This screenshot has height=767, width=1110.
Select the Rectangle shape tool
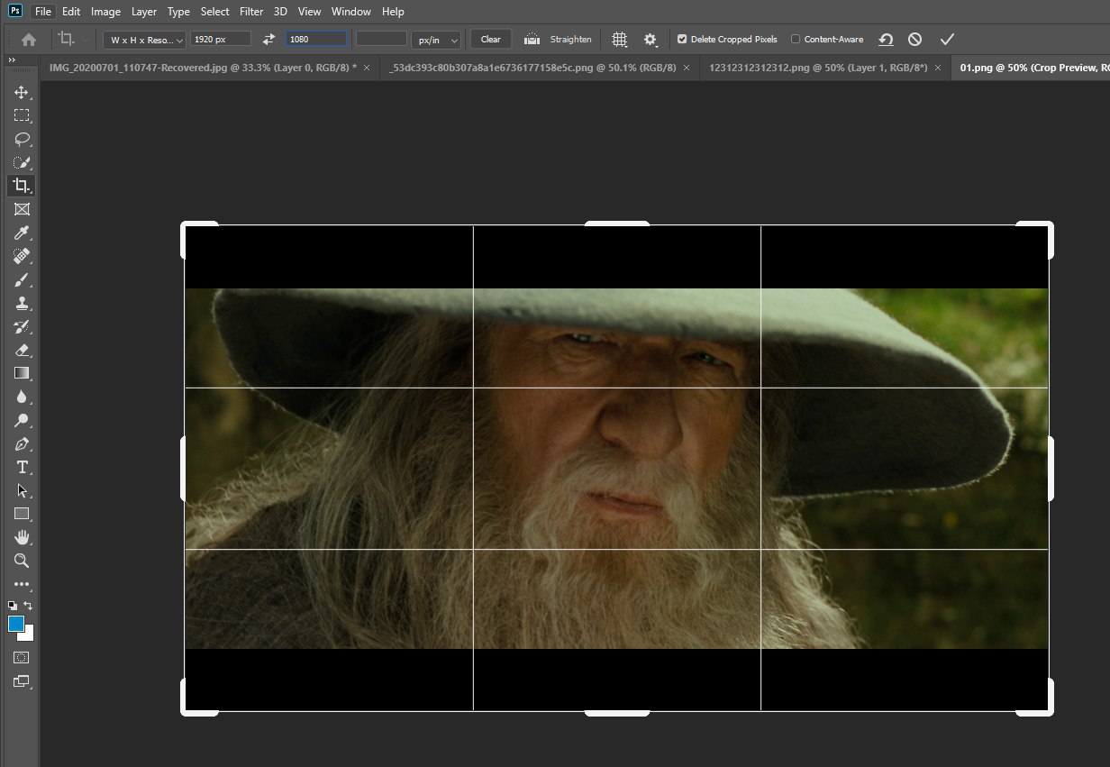point(22,514)
